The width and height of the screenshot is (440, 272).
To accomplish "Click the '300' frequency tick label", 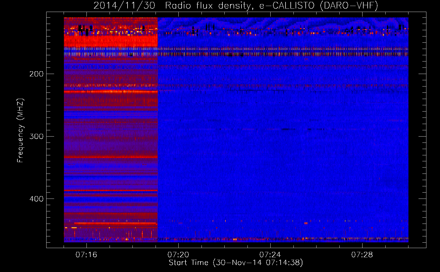I will point(36,136).
